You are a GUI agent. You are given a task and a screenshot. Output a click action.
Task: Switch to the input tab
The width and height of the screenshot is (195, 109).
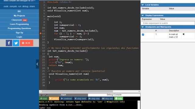(63, 95)
